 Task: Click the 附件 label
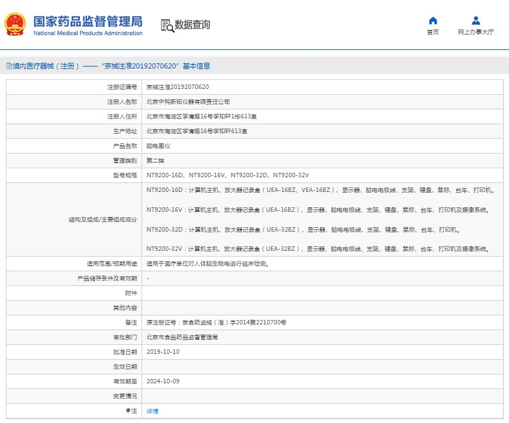(x=131, y=293)
